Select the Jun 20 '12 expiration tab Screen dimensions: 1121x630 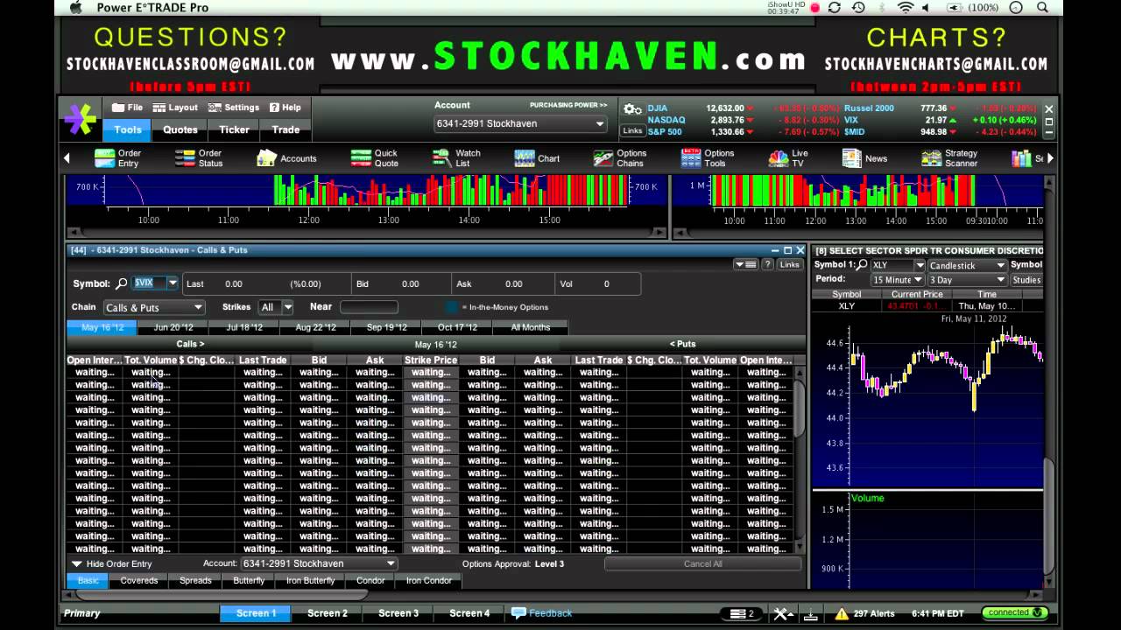click(173, 327)
